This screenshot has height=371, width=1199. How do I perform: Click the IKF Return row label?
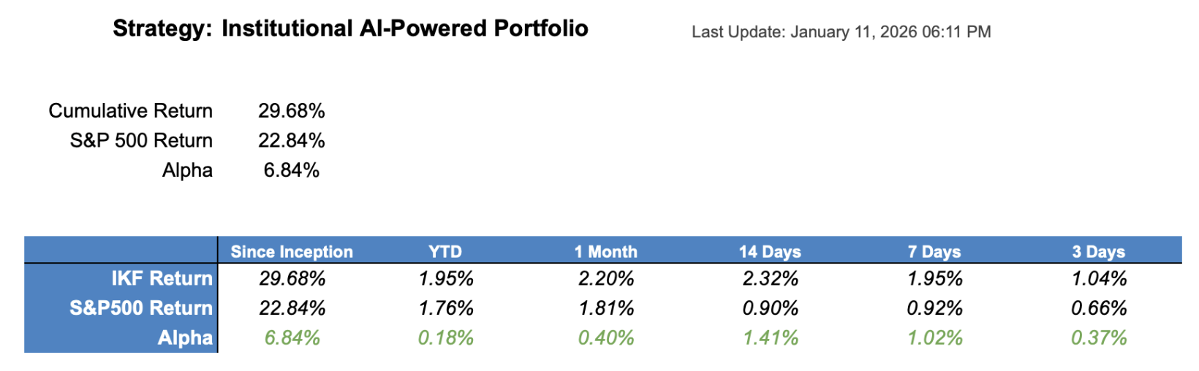162,278
